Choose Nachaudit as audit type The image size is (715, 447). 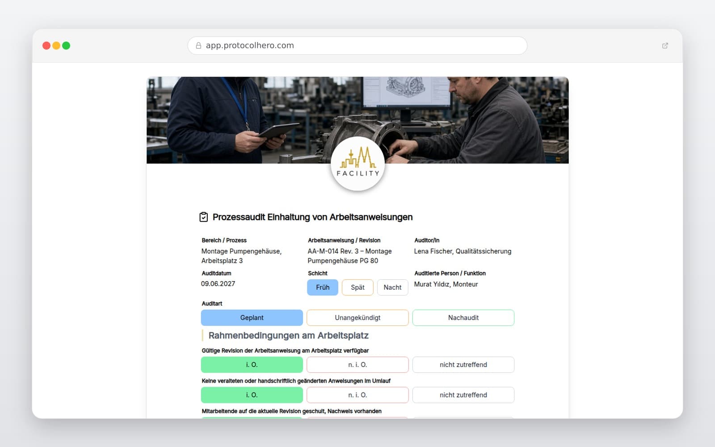point(463,318)
